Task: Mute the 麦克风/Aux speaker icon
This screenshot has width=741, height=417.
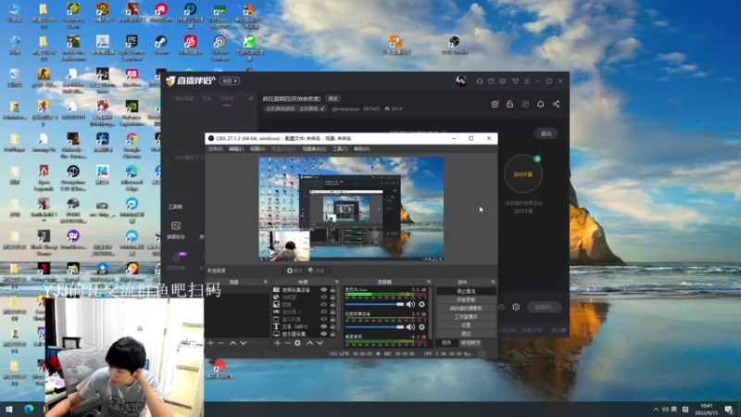Action: click(410, 305)
